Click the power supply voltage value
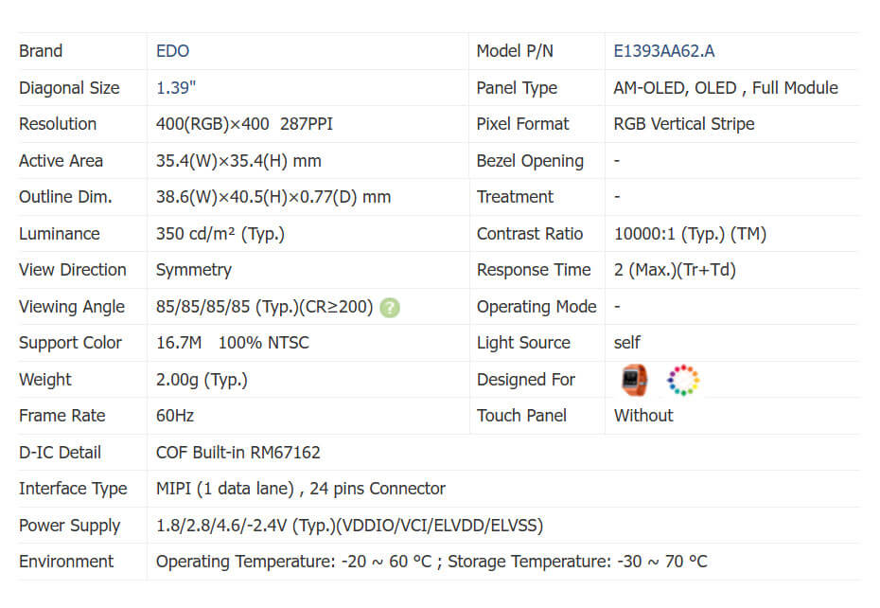Screen dimensions: 880x608 (x=349, y=526)
